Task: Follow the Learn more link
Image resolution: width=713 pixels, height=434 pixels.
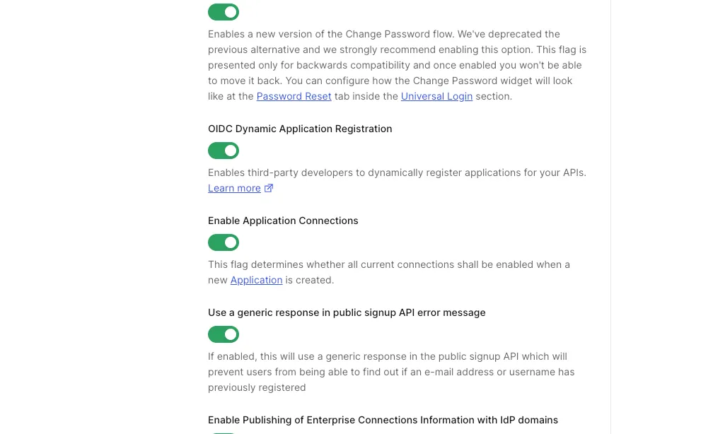Action: [234, 188]
